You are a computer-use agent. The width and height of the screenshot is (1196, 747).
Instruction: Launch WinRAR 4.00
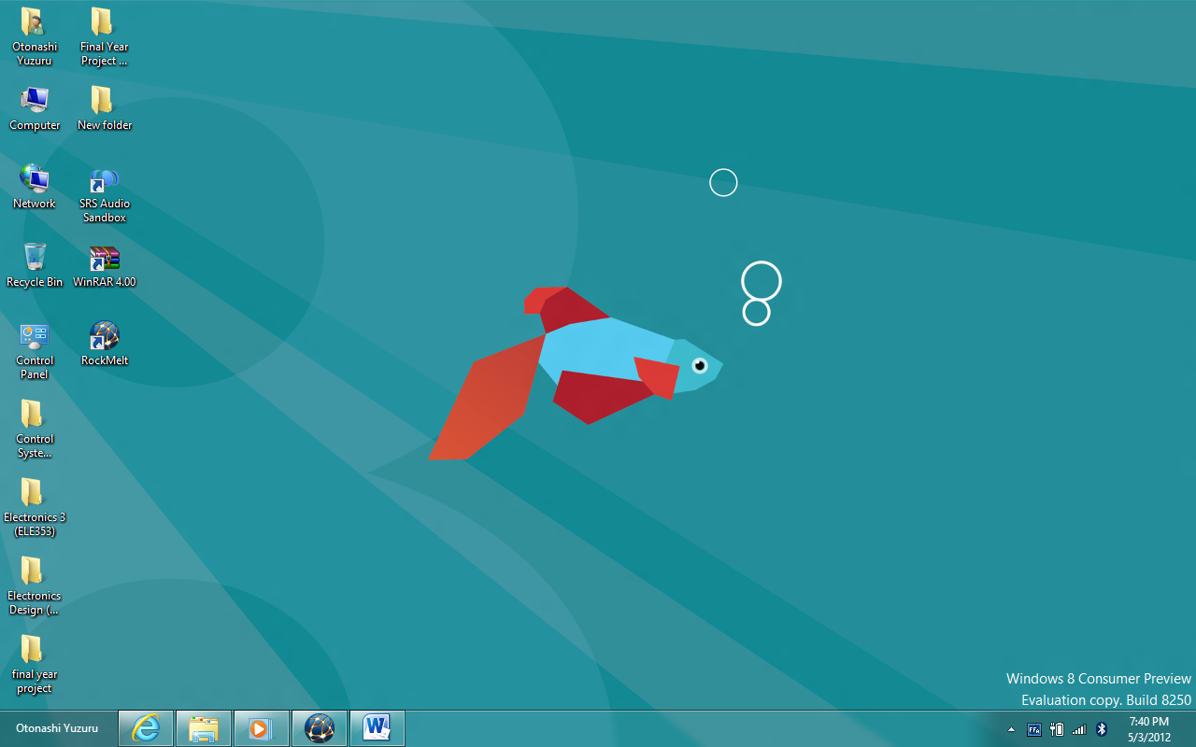(104, 257)
